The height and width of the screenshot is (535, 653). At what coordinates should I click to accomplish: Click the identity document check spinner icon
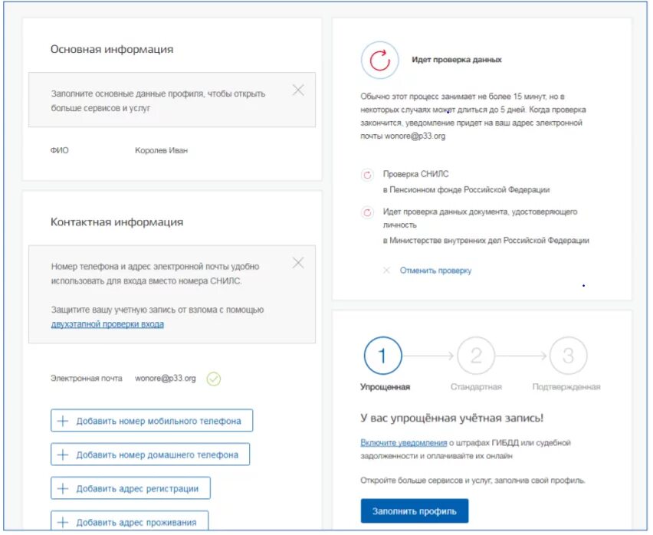point(367,213)
